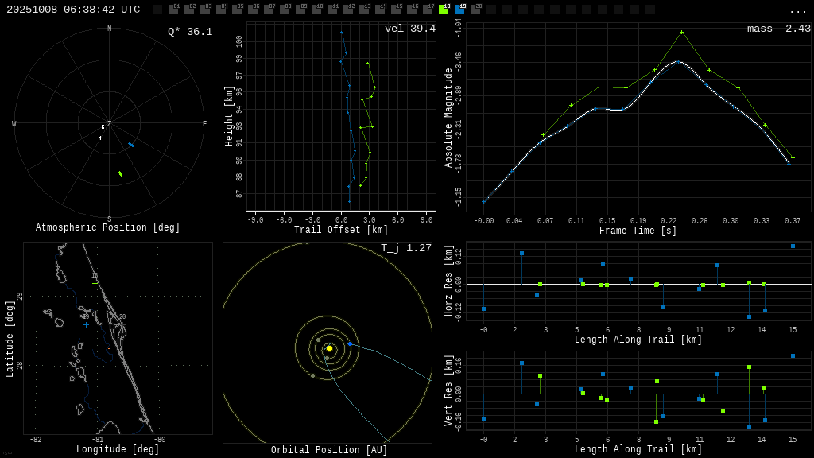Viewport: 814px width, 458px height.
Task: Click the yellow Sun in the orbital plot
Action: [x=329, y=348]
